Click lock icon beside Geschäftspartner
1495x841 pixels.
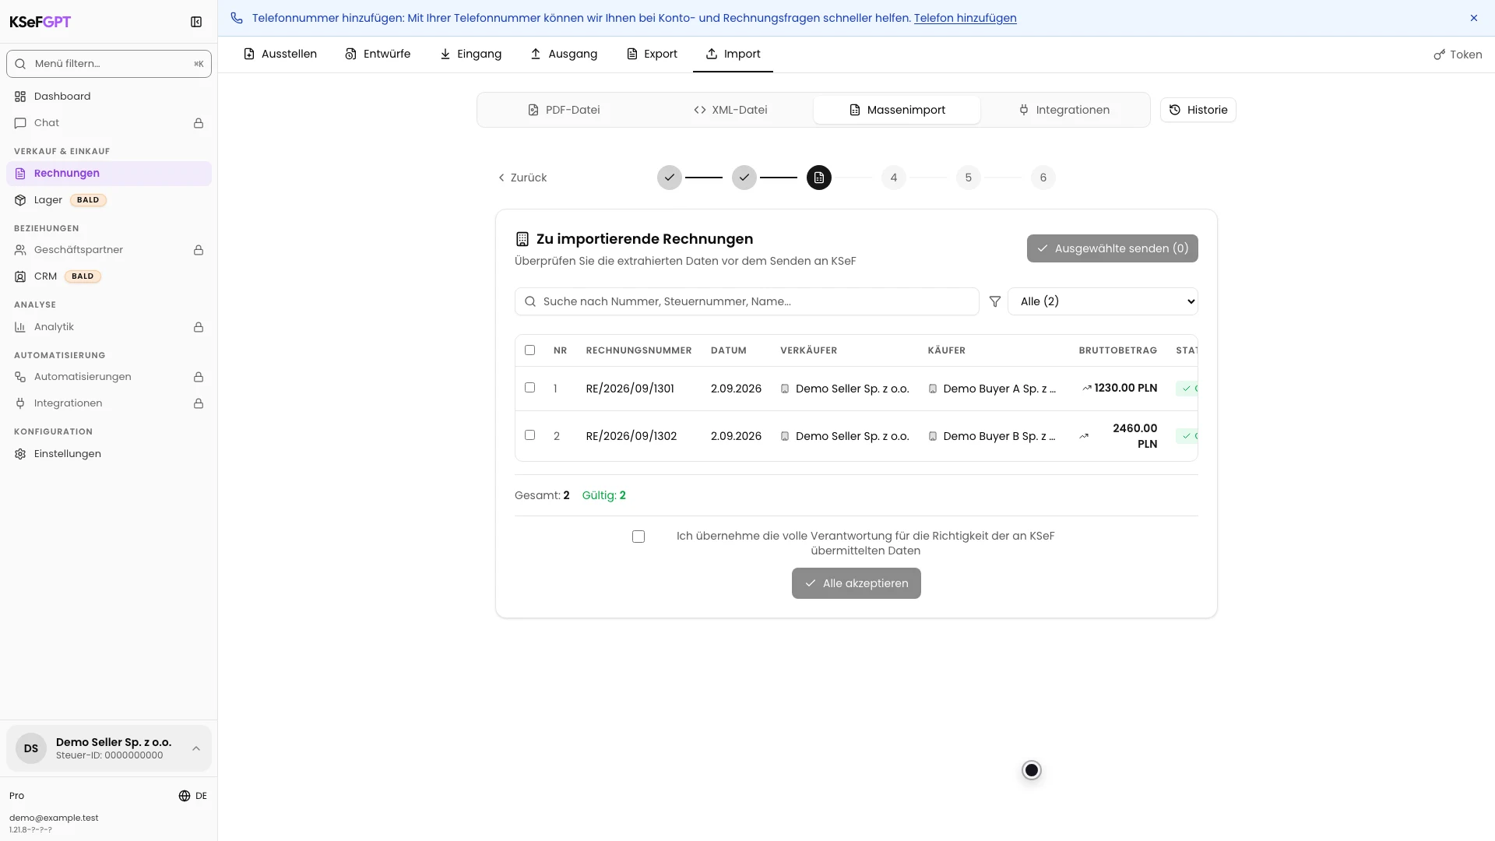199,250
